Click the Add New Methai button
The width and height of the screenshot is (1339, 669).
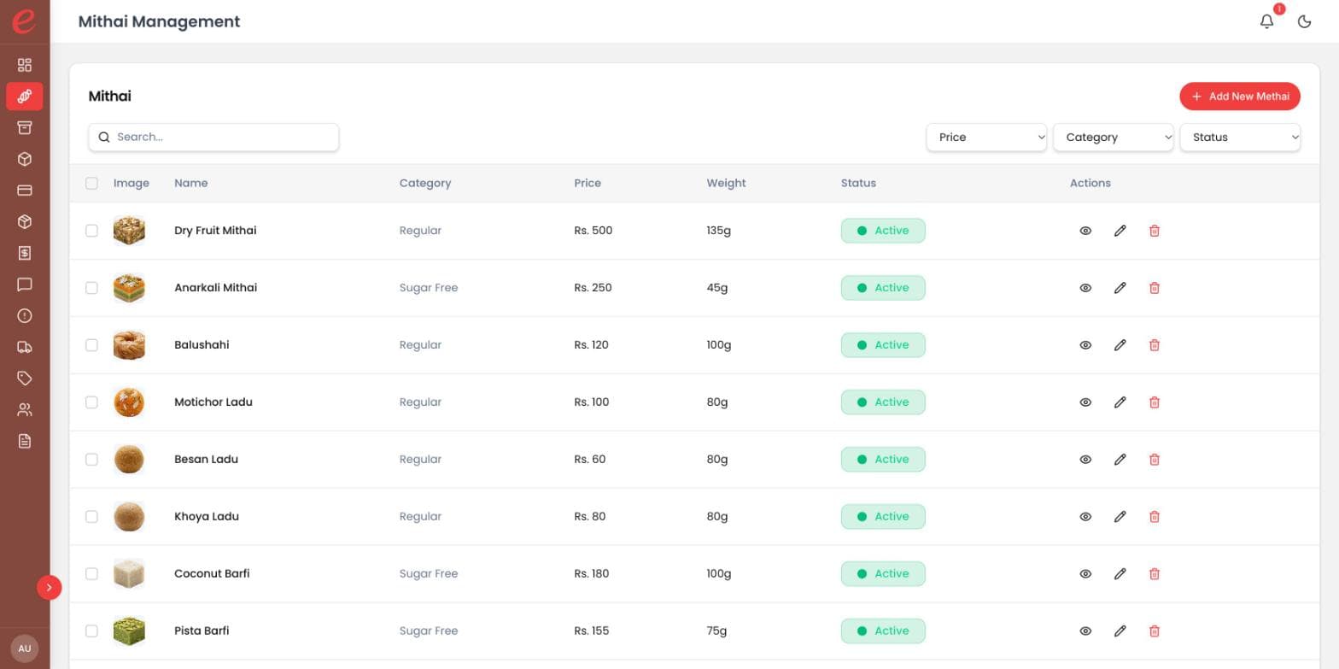1240,97
